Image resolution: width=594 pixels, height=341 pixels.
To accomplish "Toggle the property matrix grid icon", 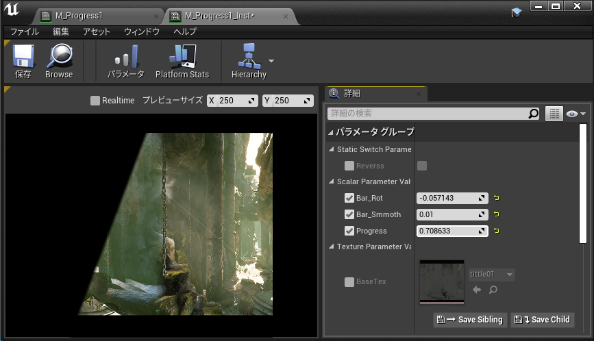I will 554,114.
